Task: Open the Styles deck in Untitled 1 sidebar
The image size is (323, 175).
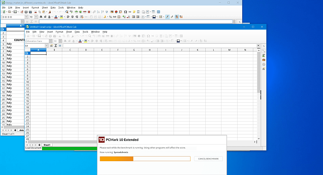Action: (x=263, y=55)
